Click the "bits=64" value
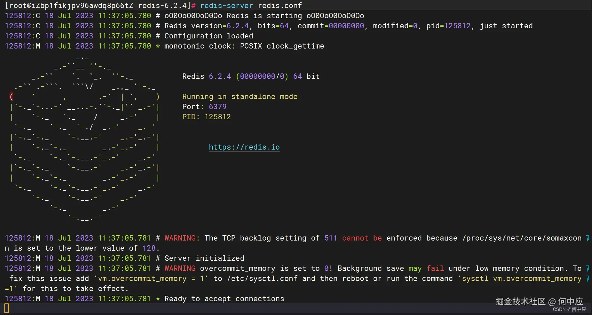This screenshot has width=592, height=315. (273, 26)
